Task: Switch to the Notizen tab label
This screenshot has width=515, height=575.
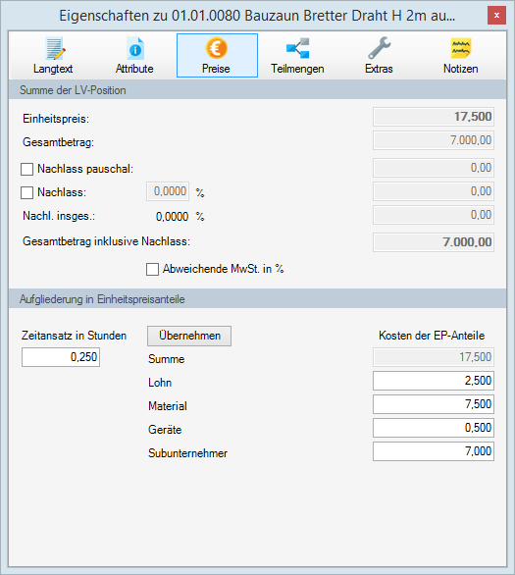Action: (460, 69)
